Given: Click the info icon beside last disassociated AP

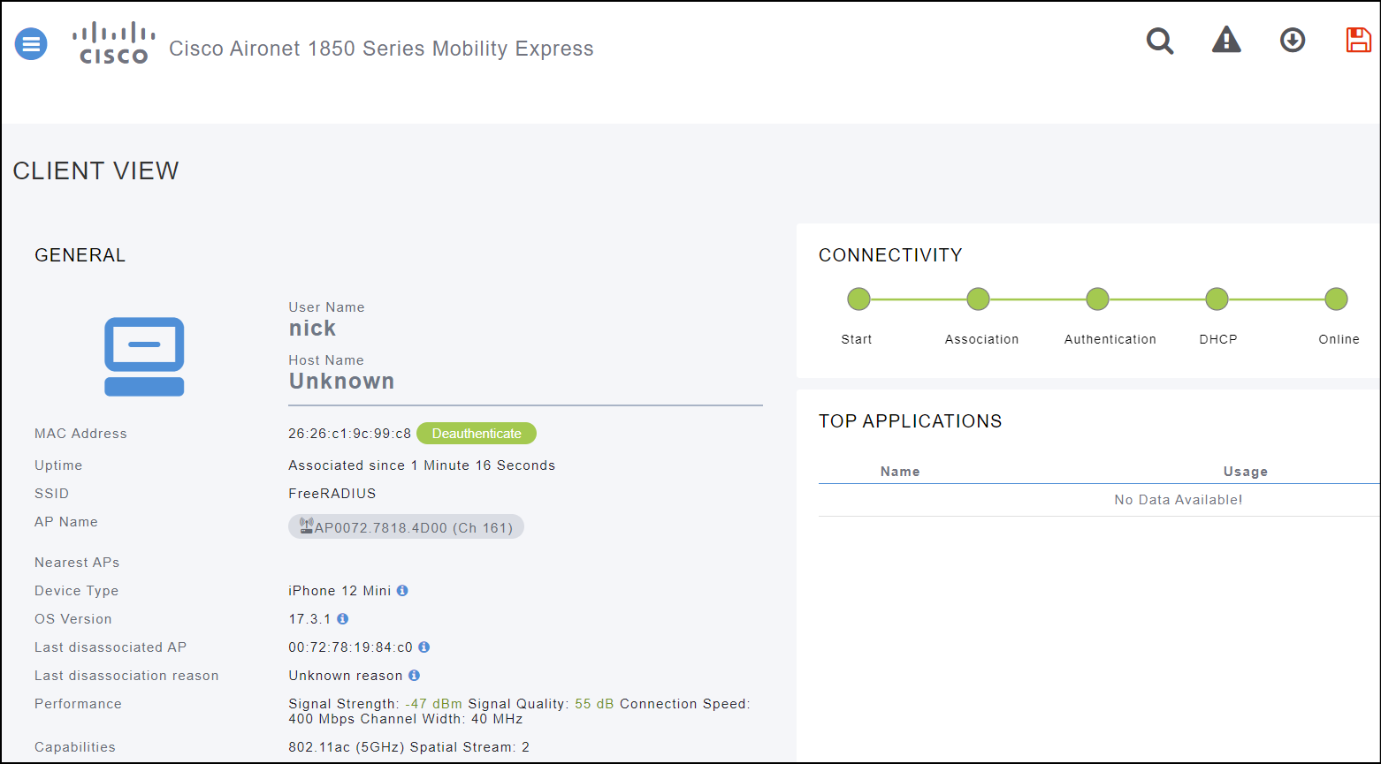Looking at the screenshot, I should pos(423,647).
